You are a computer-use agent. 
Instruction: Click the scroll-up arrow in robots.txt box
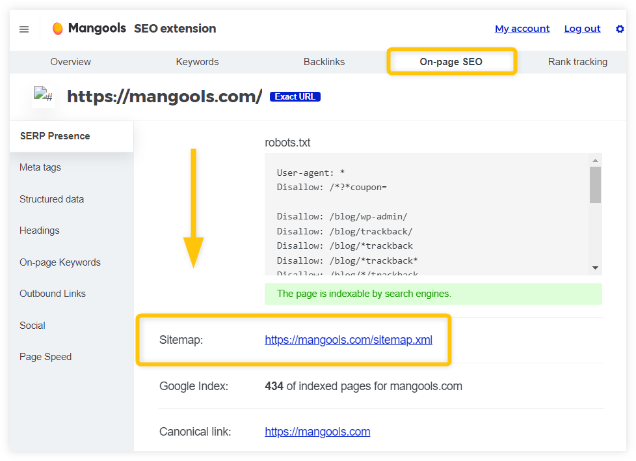[x=594, y=160]
